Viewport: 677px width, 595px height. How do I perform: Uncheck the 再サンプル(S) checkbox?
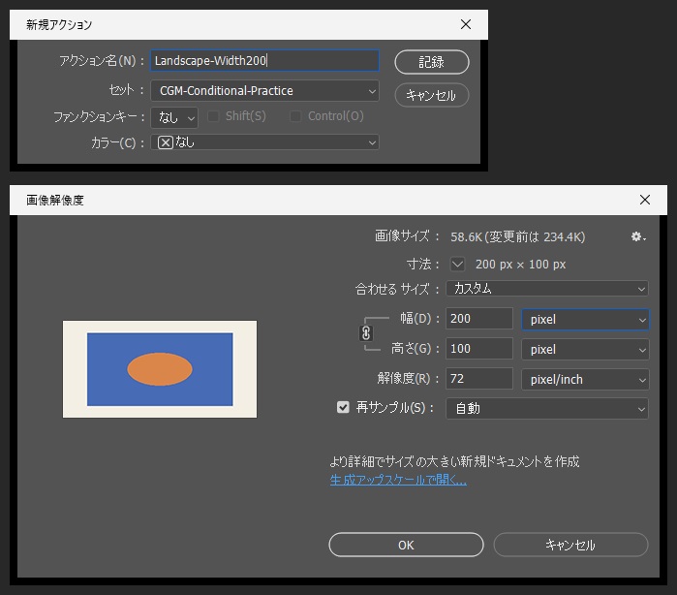pyautogui.click(x=343, y=407)
